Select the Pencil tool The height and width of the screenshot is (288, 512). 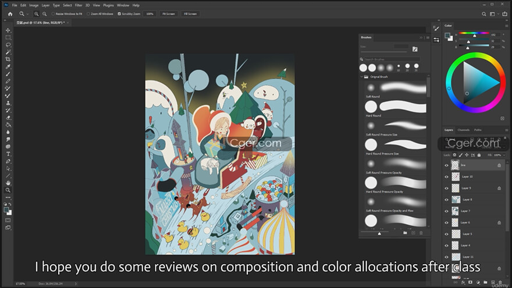click(x=8, y=81)
